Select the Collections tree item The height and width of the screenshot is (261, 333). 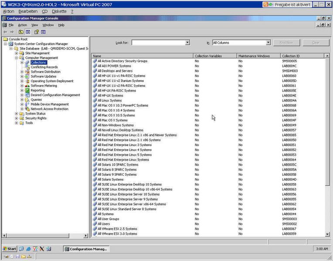38,63
